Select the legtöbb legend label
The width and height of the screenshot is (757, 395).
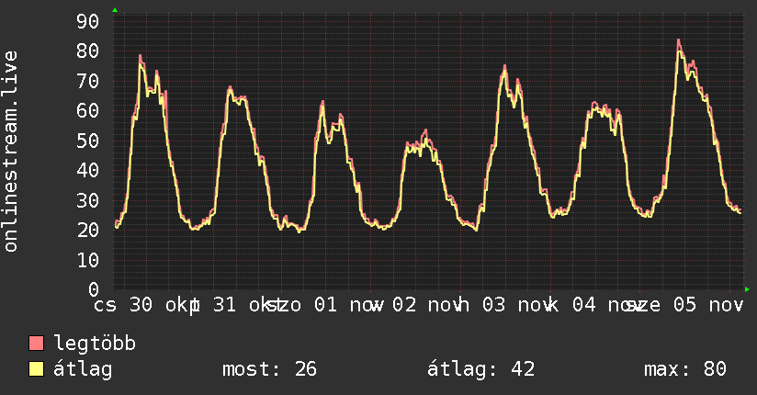pos(95,344)
